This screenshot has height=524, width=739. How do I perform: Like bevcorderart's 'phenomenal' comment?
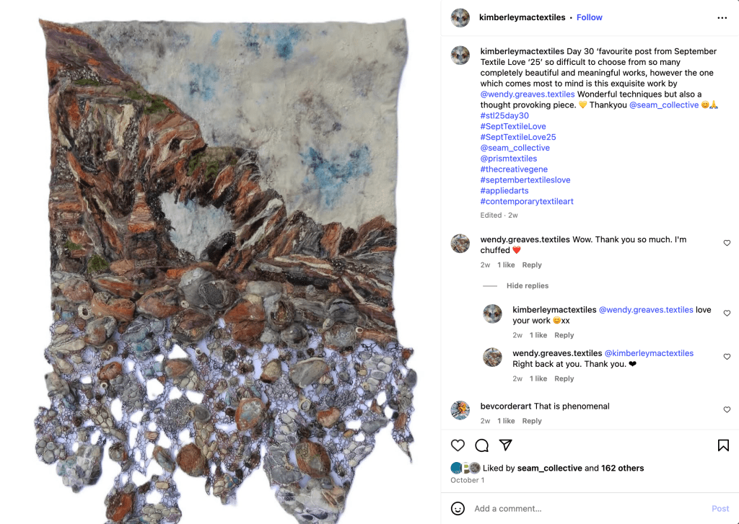pos(727,409)
